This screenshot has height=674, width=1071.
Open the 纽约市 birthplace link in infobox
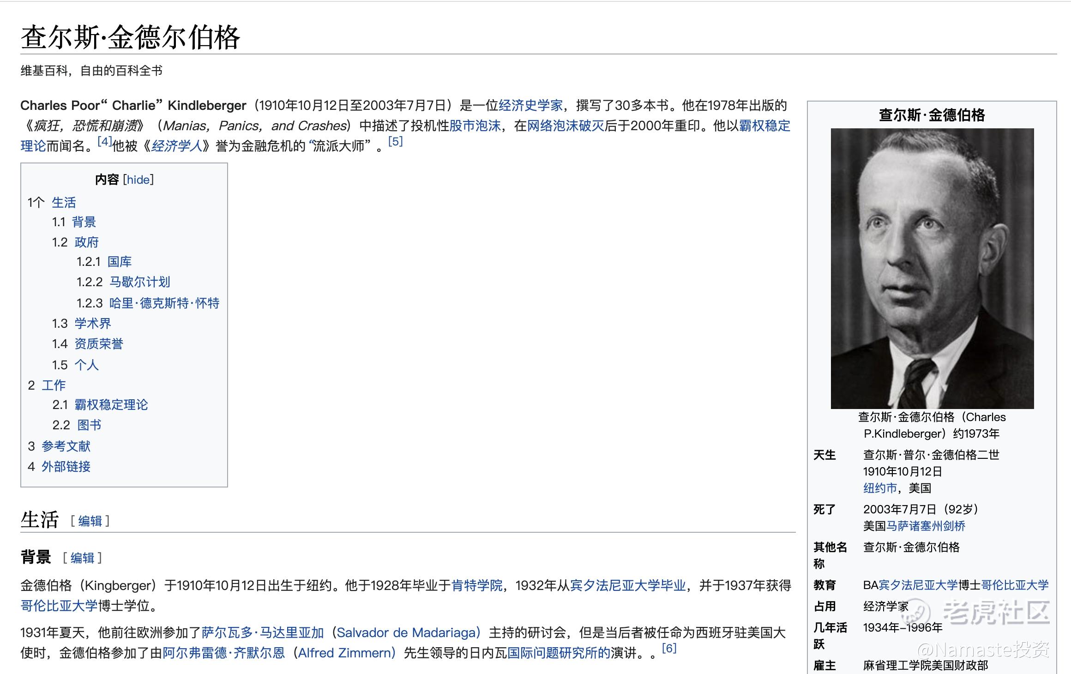tap(880, 488)
